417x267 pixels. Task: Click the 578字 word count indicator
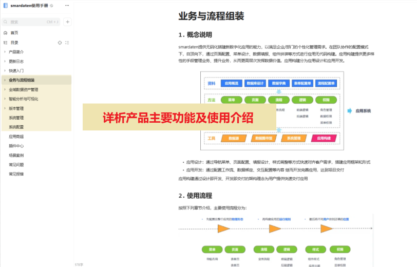tap(79, 264)
